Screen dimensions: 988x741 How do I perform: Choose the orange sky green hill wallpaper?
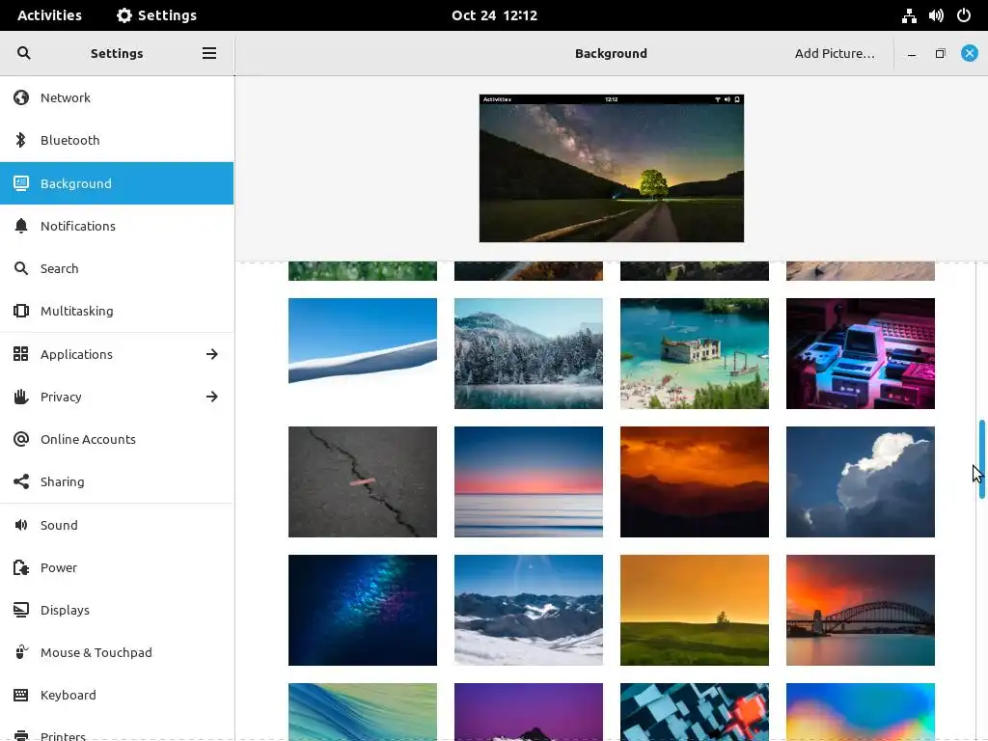click(x=695, y=610)
